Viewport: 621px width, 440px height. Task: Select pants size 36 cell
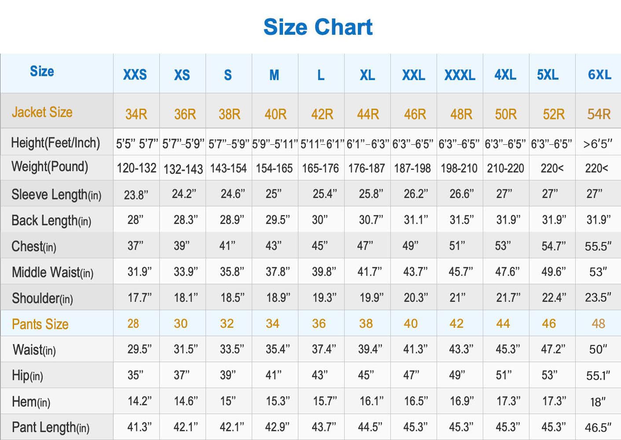(319, 324)
